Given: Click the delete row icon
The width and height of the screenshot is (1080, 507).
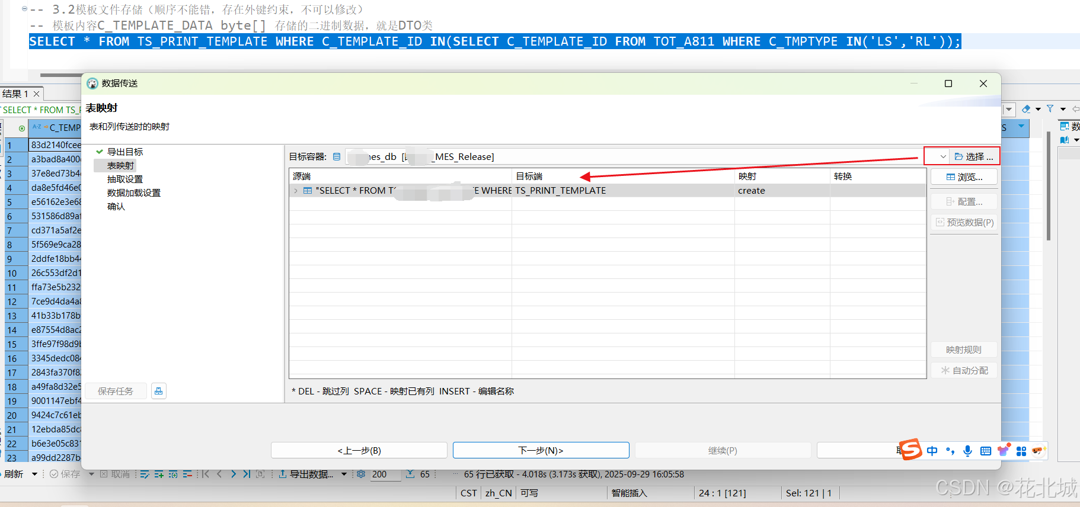Looking at the screenshot, I should point(187,474).
